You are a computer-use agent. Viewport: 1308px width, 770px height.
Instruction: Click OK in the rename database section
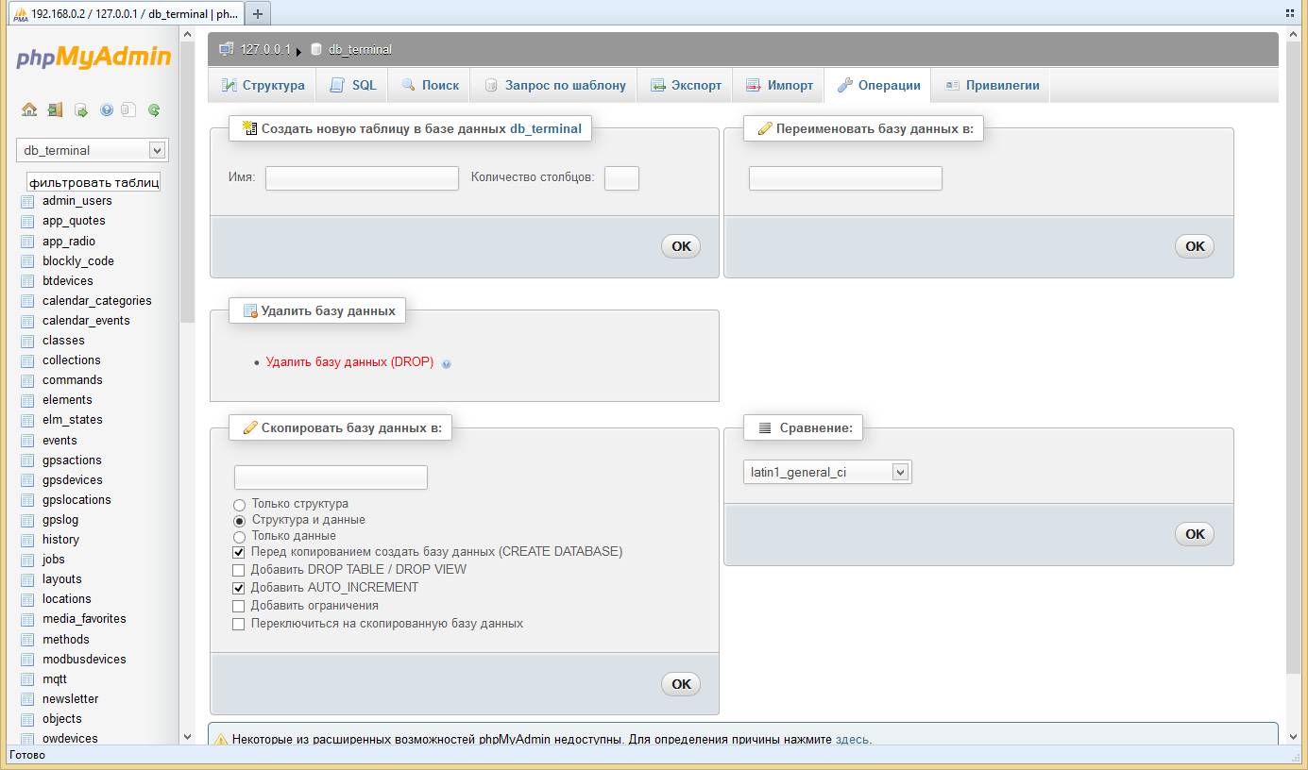coord(1195,246)
